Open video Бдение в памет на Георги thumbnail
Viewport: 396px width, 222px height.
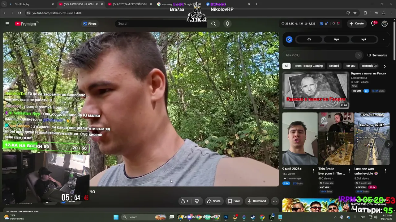[316, 90]
